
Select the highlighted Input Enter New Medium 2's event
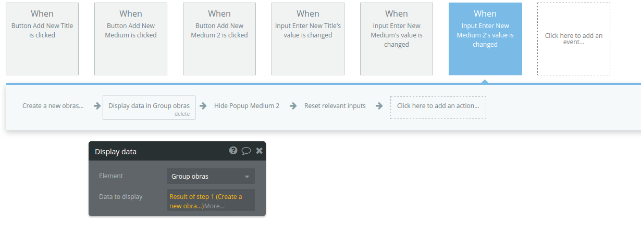coord(485,39)
